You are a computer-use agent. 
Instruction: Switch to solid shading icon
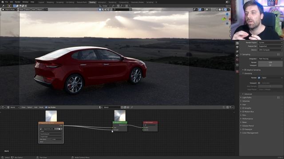[220, 9]
